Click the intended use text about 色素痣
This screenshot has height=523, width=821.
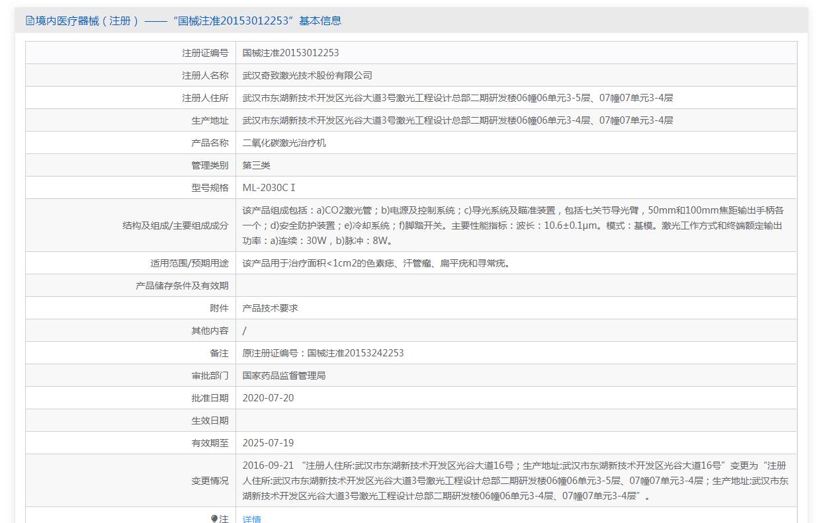click(x=376, y=263)
